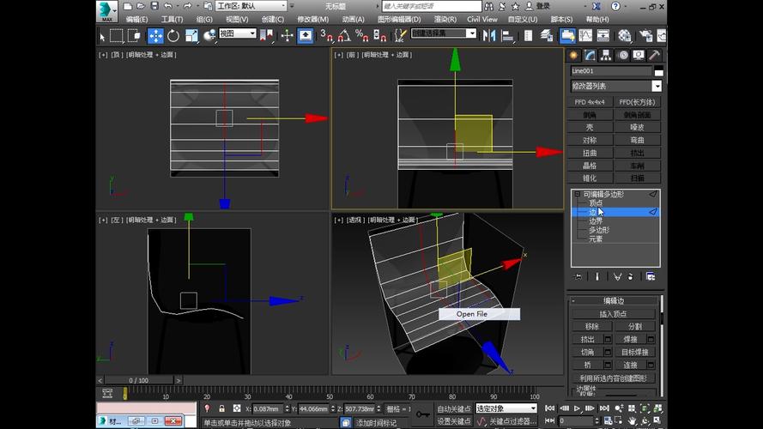
Task: Switch to the Hierarchy command panel tab
Action: tap(606, 56)
